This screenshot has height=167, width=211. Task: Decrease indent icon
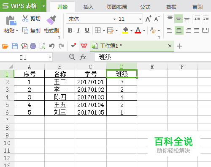[x=197, y=19]
